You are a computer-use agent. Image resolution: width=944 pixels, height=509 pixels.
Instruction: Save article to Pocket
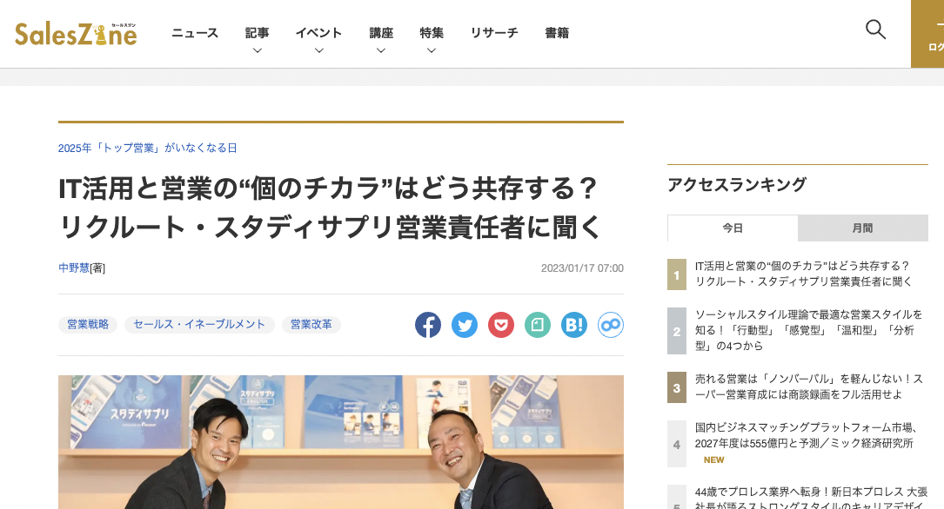[501, 325]
